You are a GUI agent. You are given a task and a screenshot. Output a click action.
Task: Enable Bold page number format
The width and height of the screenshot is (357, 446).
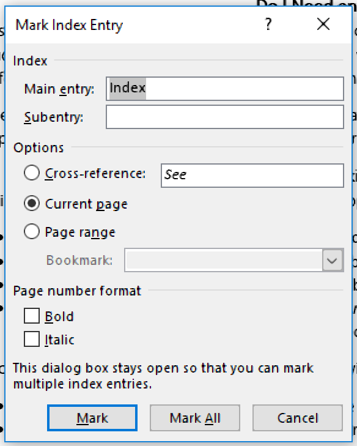coord(32,316)
